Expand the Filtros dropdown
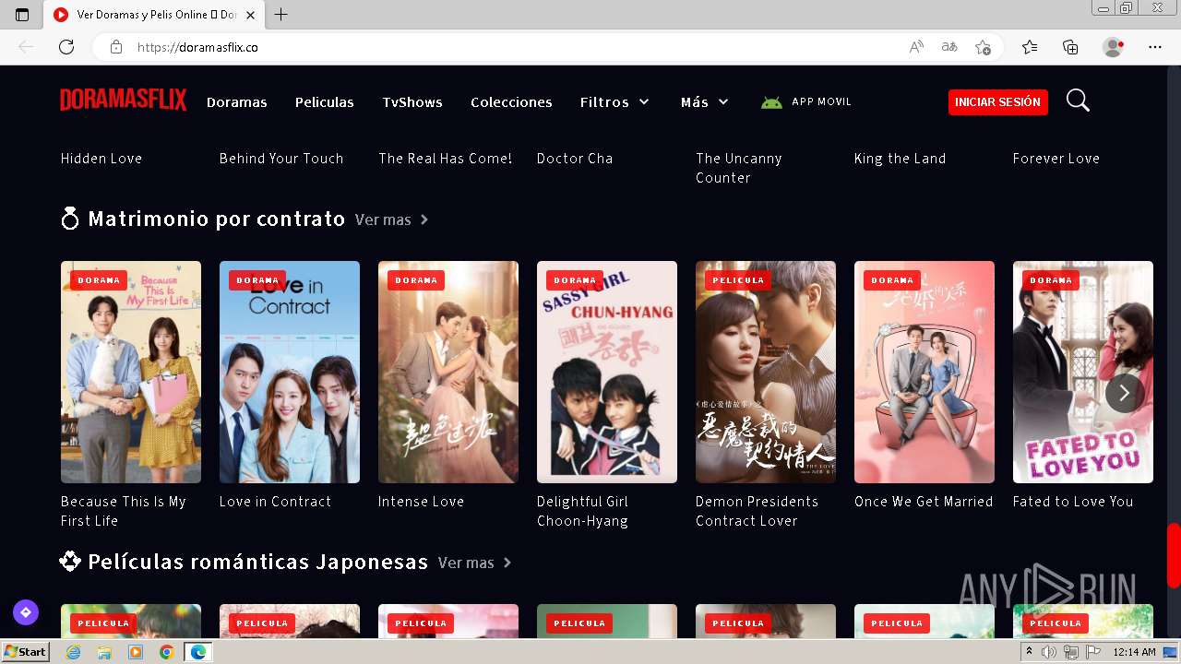Image resolution: width=1181 pixels, height=664 pixels. [x=614, y=102]
